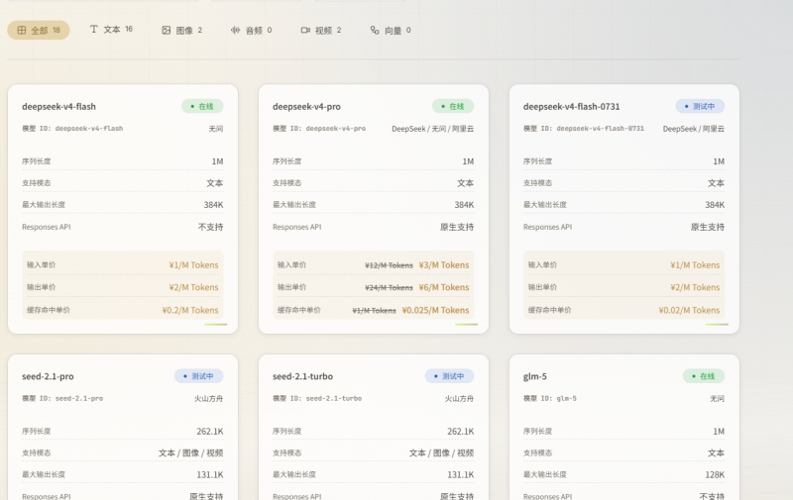
Task: Click 测试中 badge on seed-2.1-pro card
Action: [199, 376]
